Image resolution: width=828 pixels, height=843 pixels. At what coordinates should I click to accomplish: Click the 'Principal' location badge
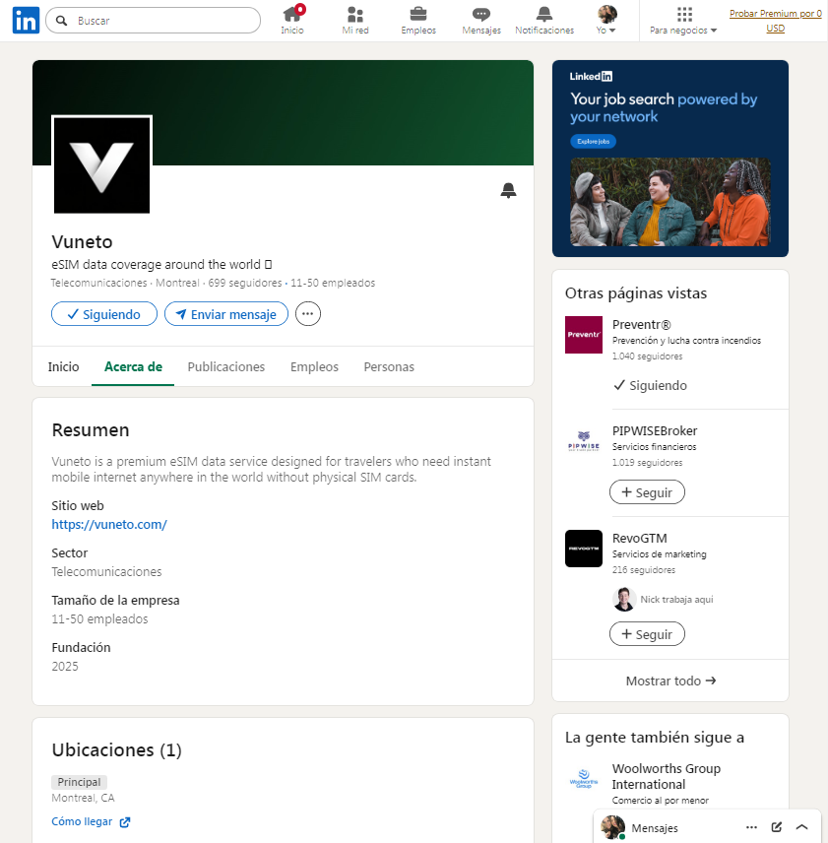79,782
